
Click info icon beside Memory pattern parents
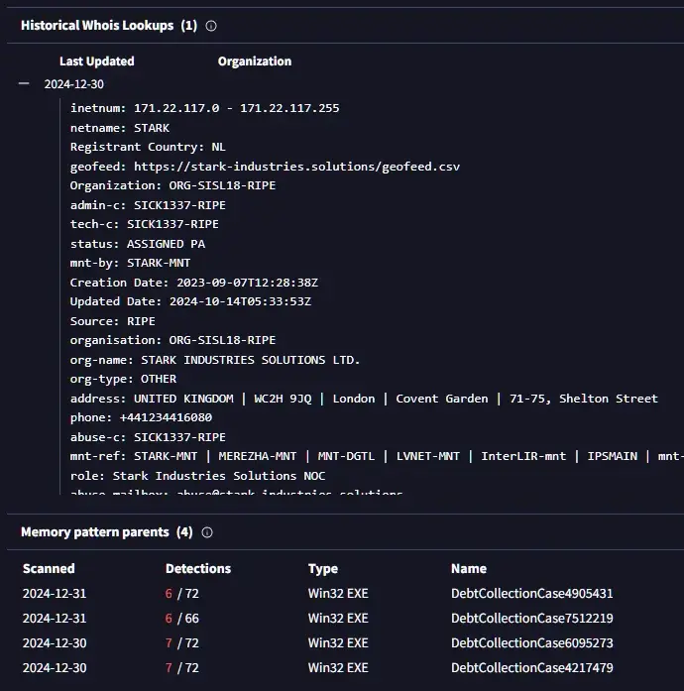[207, 532]
